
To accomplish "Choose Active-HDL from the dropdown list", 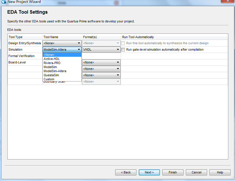I will (x=62, y=59).
